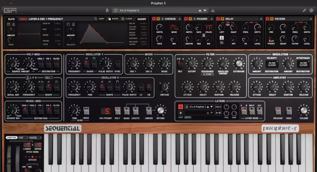The image size is (317, 172).
Task: Open the preset browser library icon
Action: pyautogui.click(x=107, y=11)
